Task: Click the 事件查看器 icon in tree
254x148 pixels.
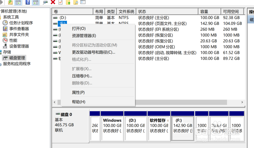Action: (5, 29)
